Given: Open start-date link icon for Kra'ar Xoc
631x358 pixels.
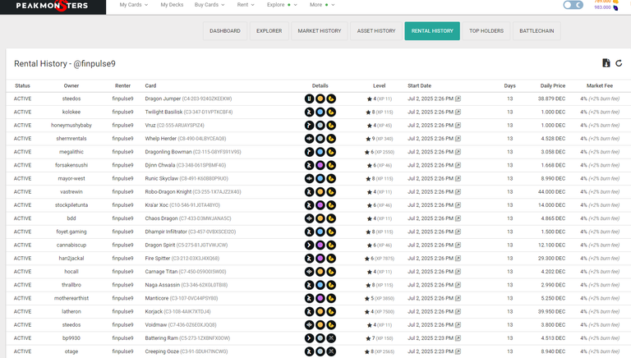Looking at the screenshot, I should tap(458, 205).
